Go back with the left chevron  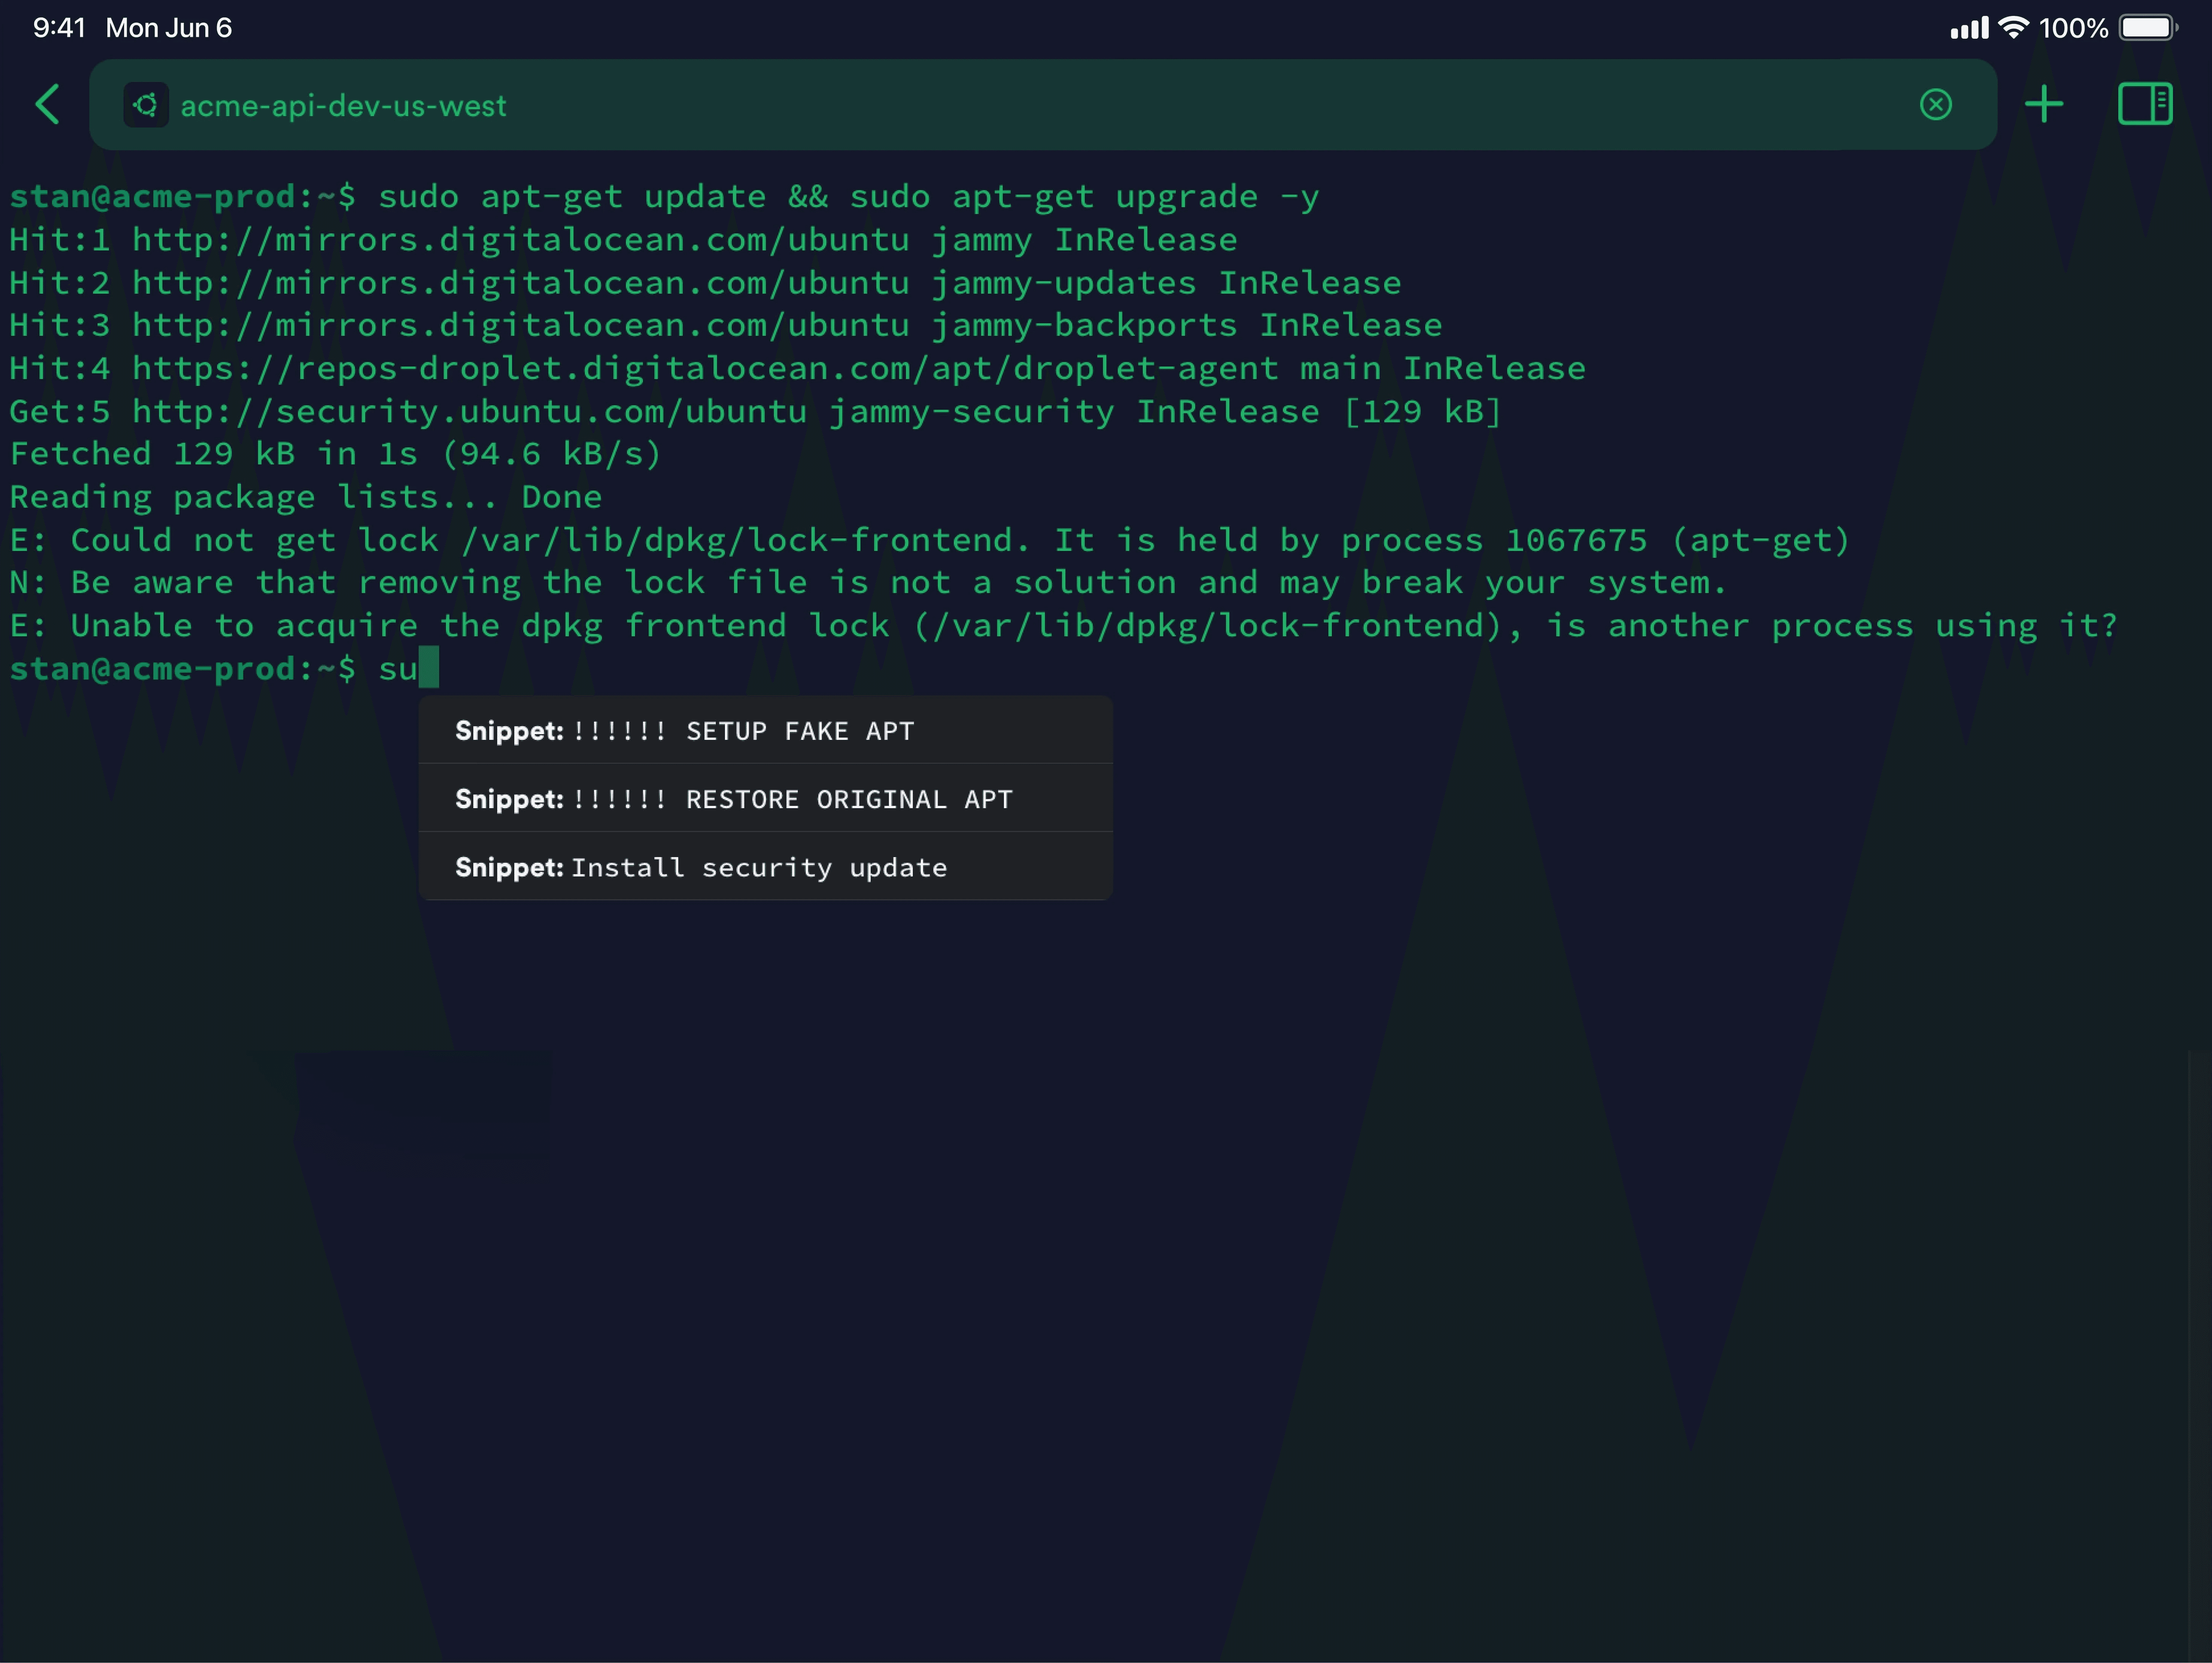pyautogui.click(x=48, y=104)
